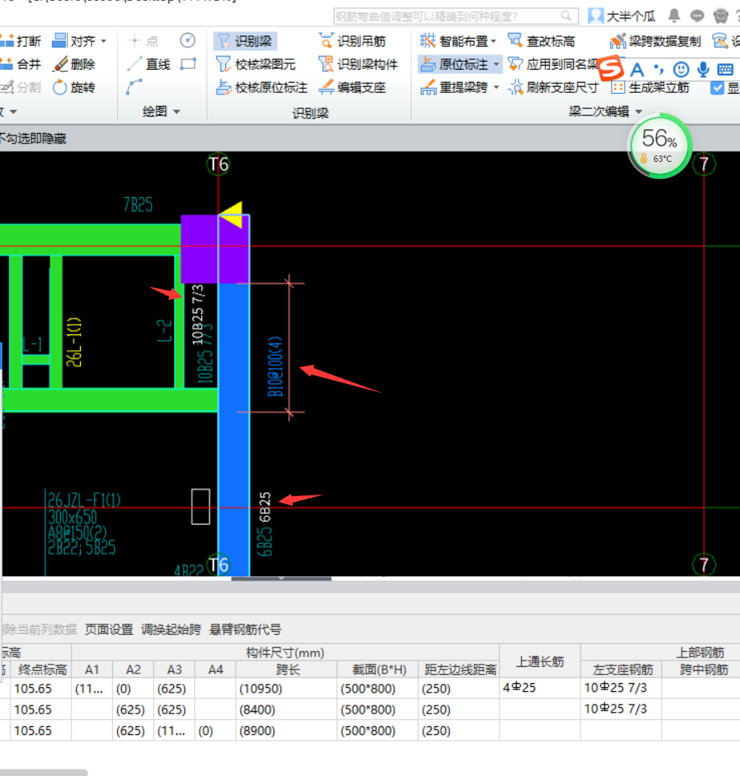
Task: Click the Sogou S input method logo
Action: [x=611, y=68]
